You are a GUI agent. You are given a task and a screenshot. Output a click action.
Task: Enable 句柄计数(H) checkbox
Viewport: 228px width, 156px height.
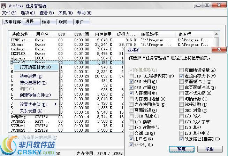[x=181, y=99]
